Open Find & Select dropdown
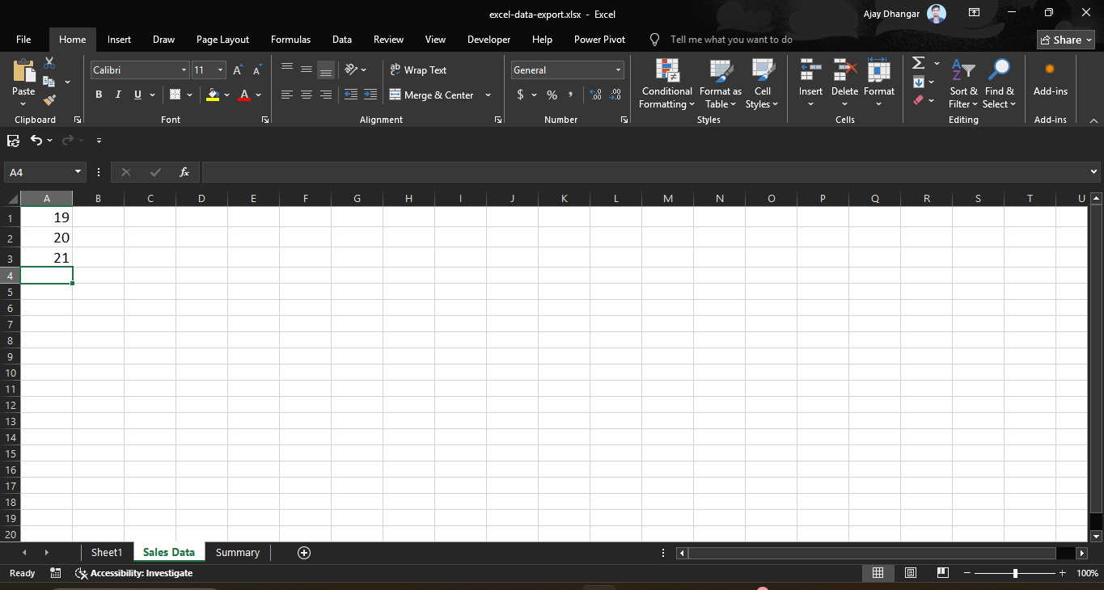The image size is (1104, 590). pyautogui.click(x=999, y=83)
